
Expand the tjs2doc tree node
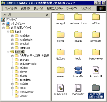click(12, 84)
